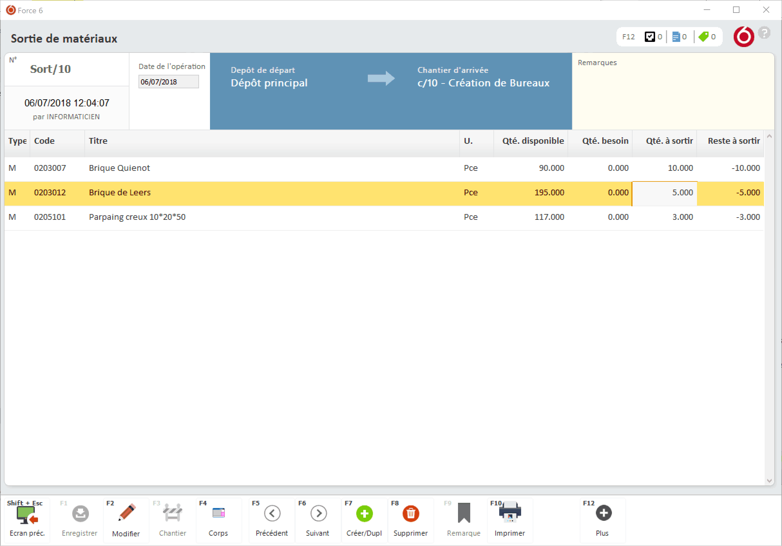Click remaining value -10.000
782x546 pixels.
[x=746, y=168]
